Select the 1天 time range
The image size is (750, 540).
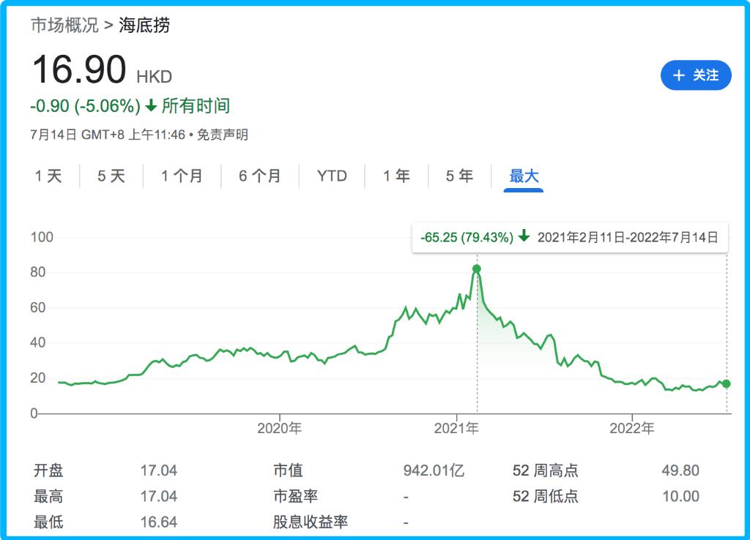point(48,176)
